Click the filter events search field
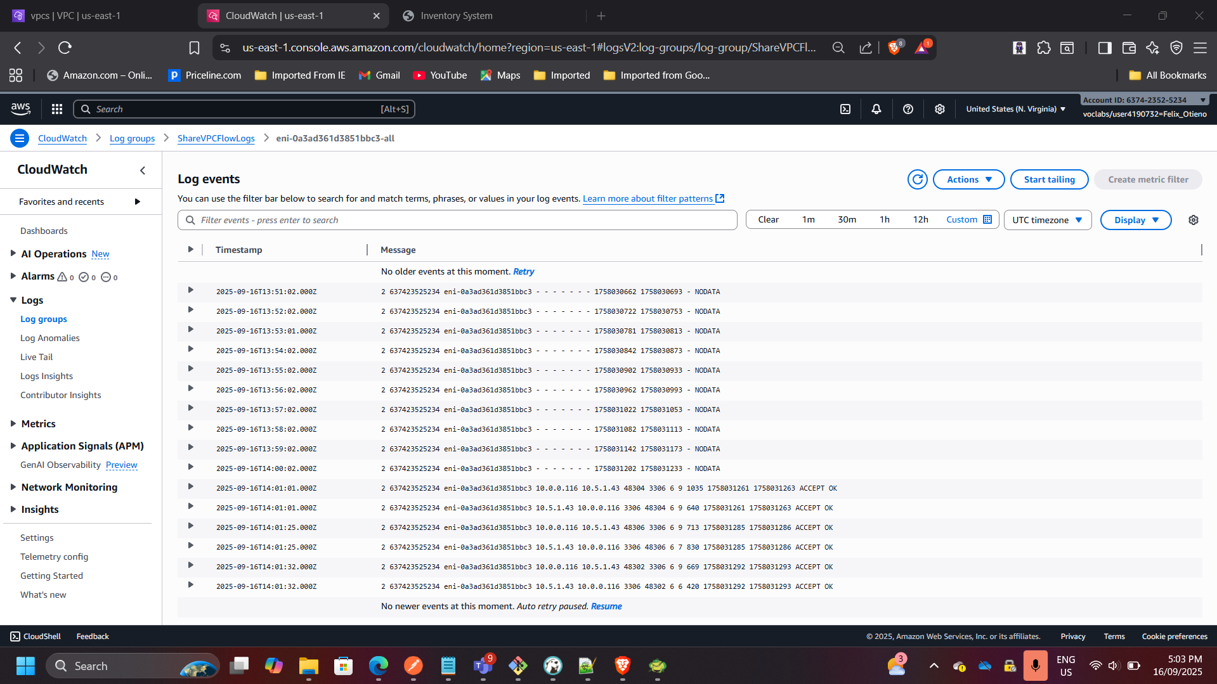The height and width of the screenshot is (684, 1217). click(x=457, y=220)
